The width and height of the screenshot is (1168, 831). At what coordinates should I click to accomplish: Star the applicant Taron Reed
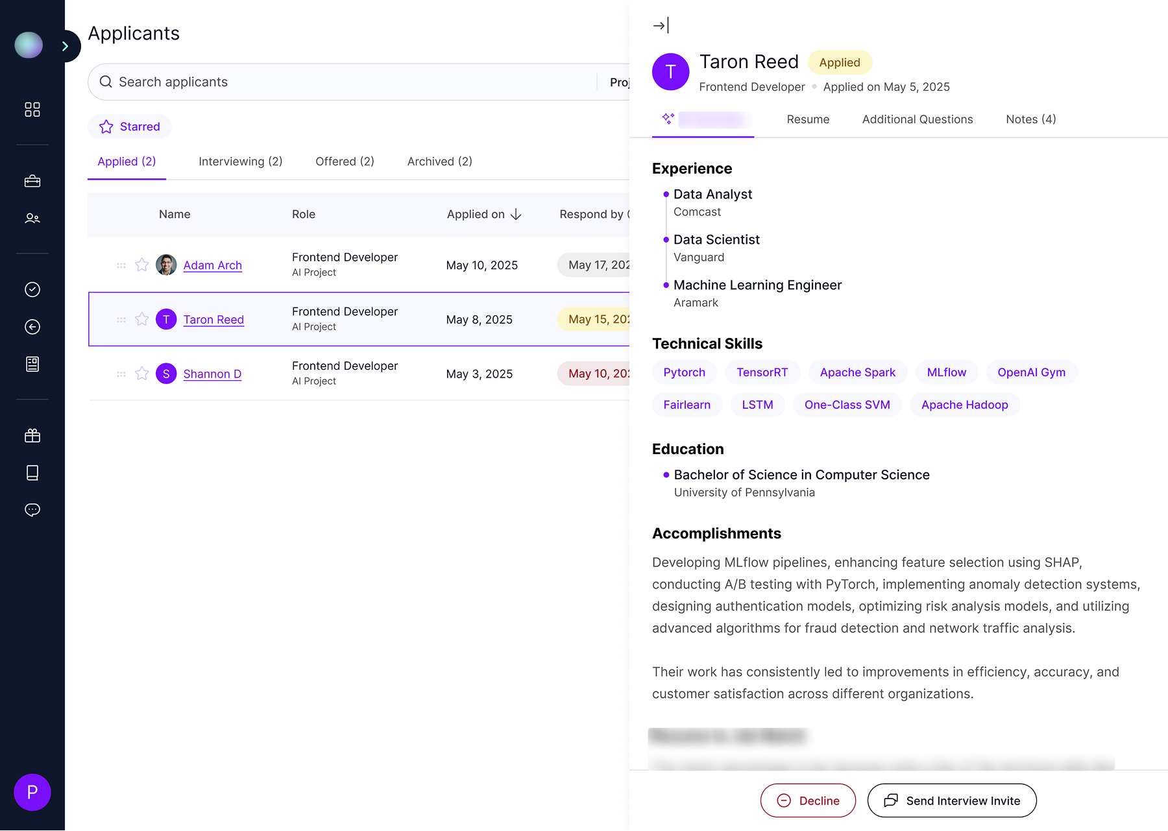click(142, 319)
